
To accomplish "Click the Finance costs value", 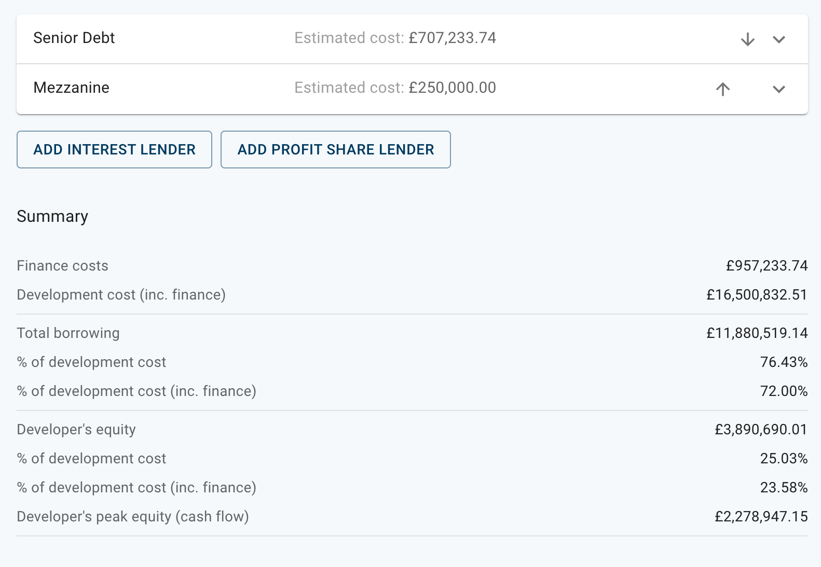I will click(766, 265).
